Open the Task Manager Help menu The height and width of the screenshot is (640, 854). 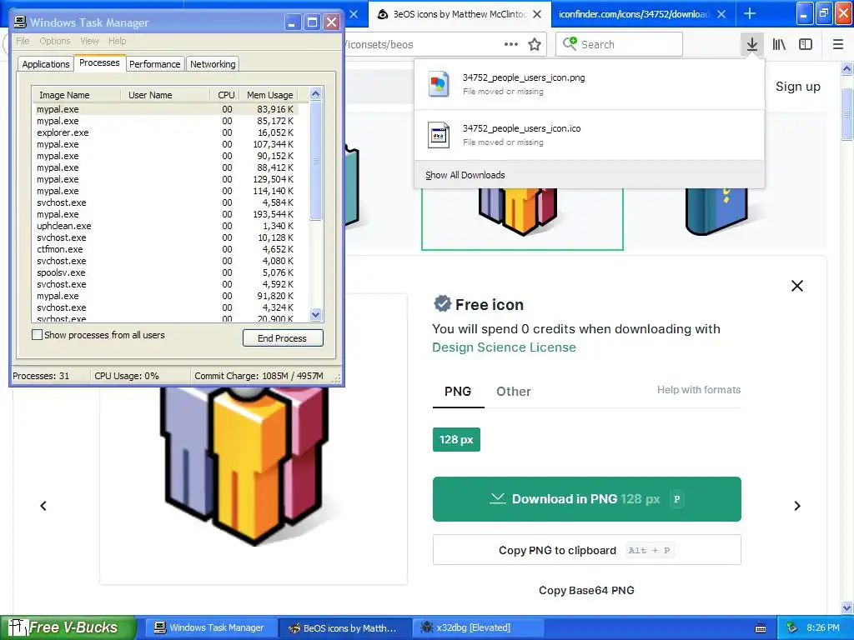click(x=117, y=41)
